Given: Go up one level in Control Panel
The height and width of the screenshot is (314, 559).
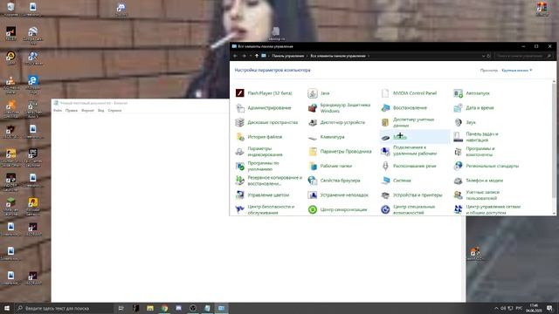Looking at the screenshot, I should pos(256,56).
